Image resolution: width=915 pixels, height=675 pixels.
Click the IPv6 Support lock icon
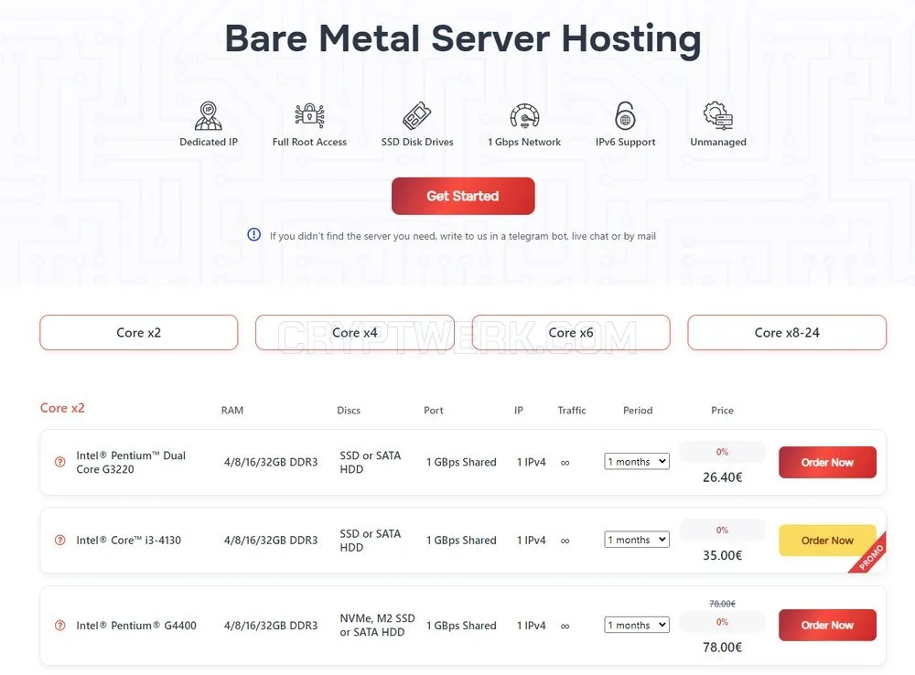pos(625,115)
